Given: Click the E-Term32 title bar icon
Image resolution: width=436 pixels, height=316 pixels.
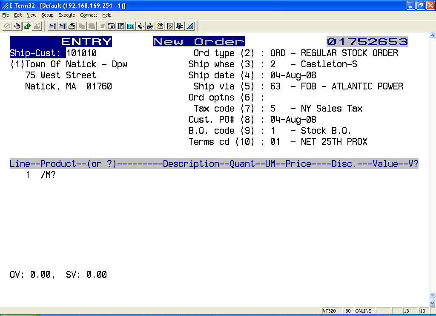Looking at the screenshot, I should tap(4, 5).
